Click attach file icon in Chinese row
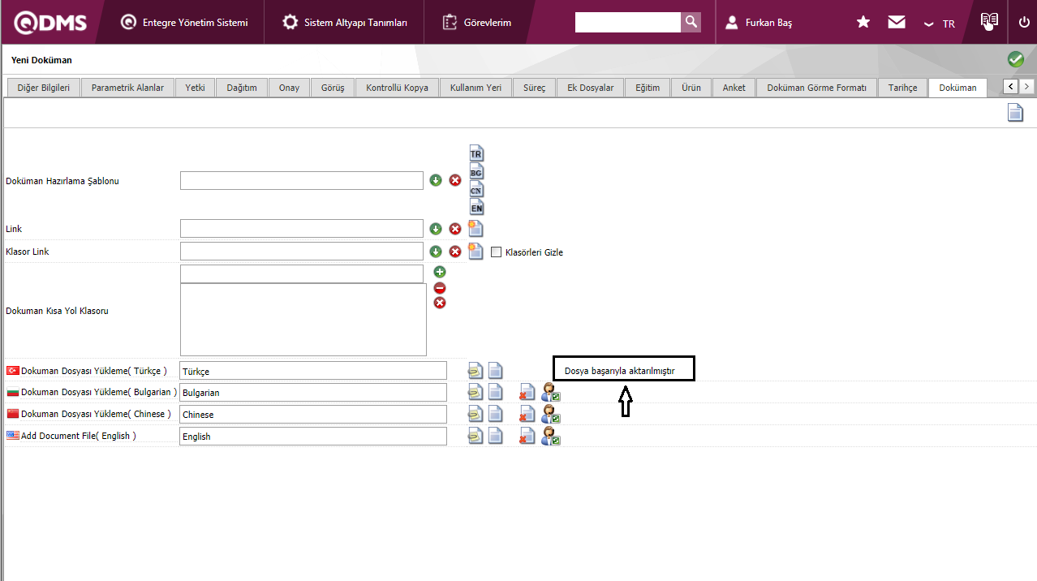This screenshot has width=1037, height=581. [x=475, y=415]
